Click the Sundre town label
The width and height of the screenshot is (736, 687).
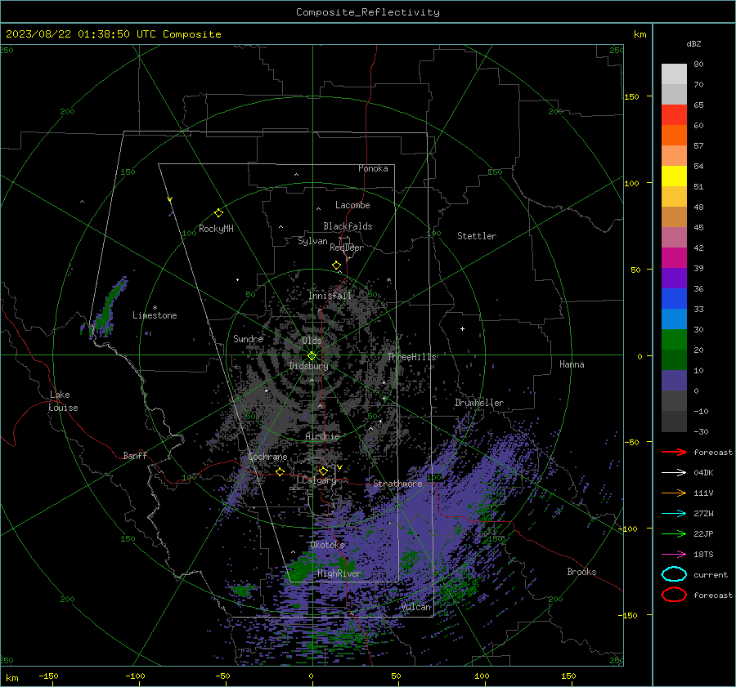249,338
